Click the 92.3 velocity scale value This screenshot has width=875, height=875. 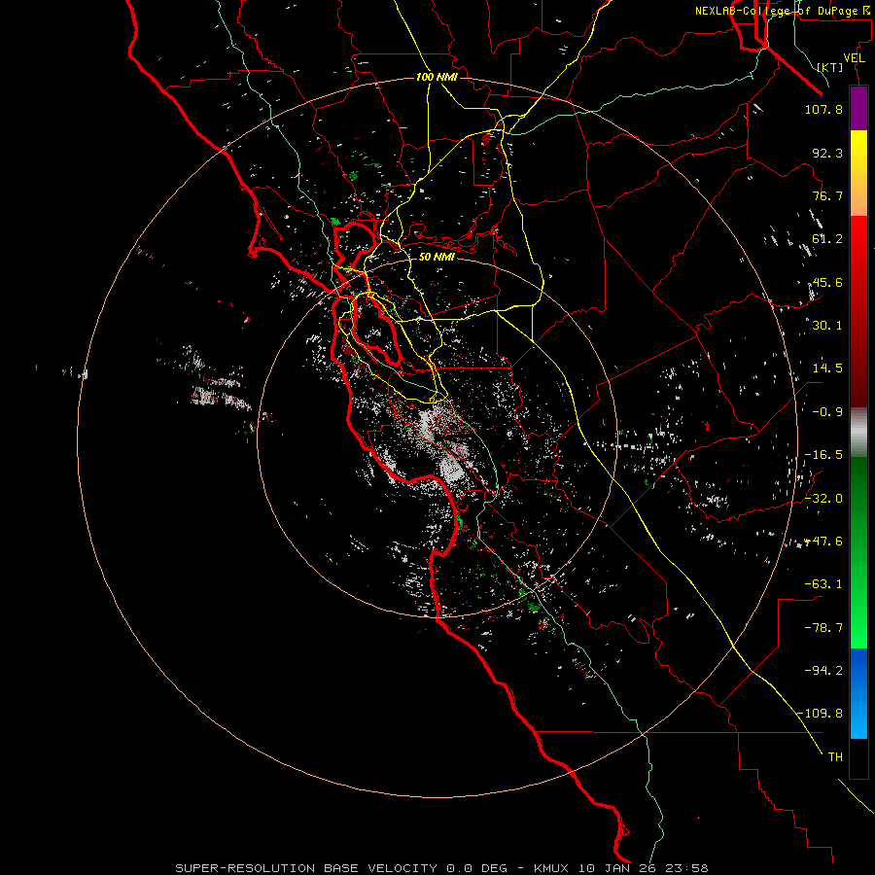[x=827, y=153]
